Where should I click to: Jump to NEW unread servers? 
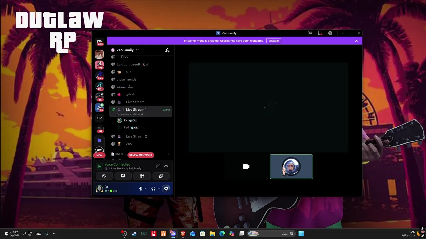[x=99, y=155]
